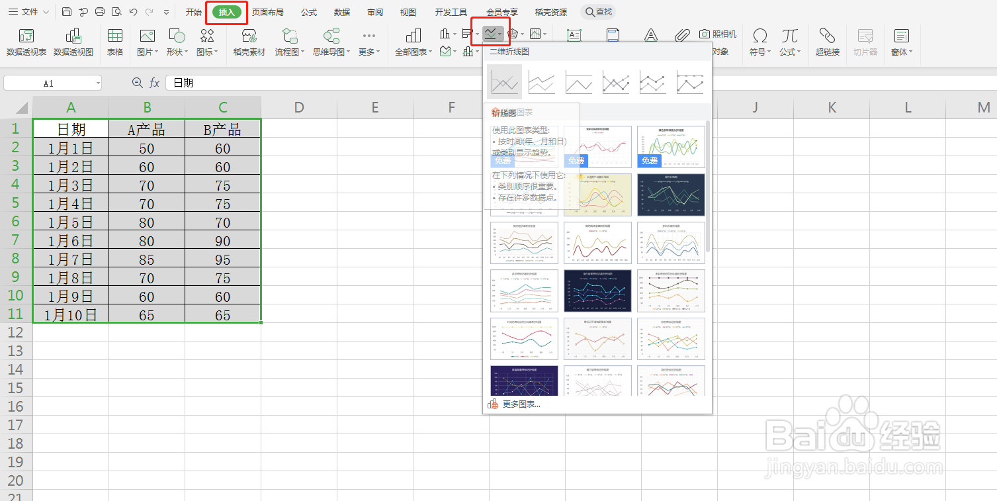
Task: Open the 稻壳资源 tab
Action: click(551, 12)
